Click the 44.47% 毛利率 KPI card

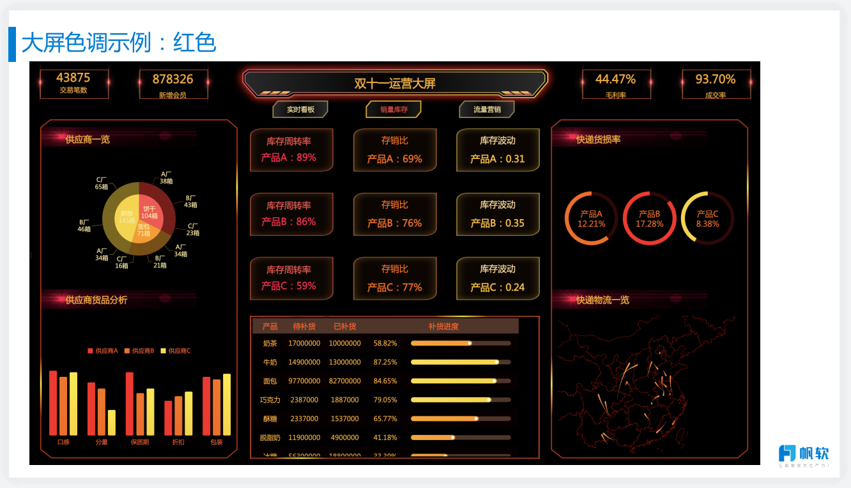(616, 84)
